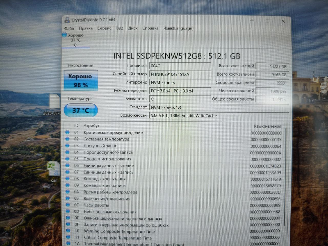Select raw value 00000015717619

coord(265,179)
